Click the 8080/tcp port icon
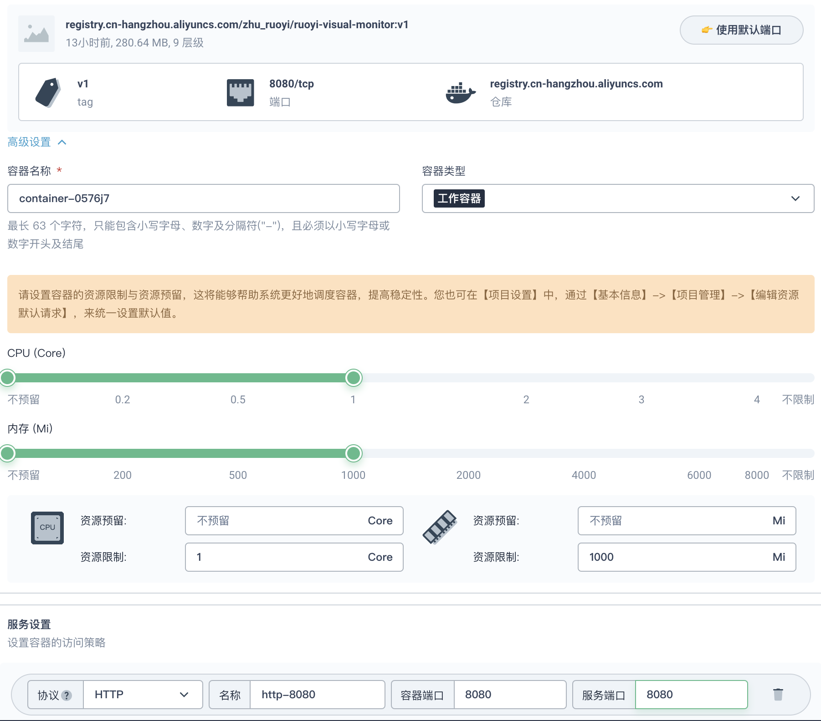Viewport: 821px width, 721px height. pos(241,93)
